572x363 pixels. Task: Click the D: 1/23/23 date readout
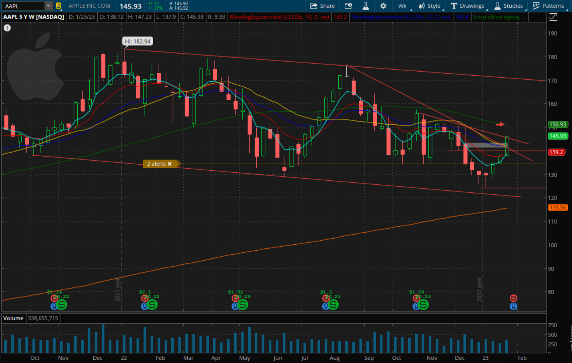[x=82, y=17]
